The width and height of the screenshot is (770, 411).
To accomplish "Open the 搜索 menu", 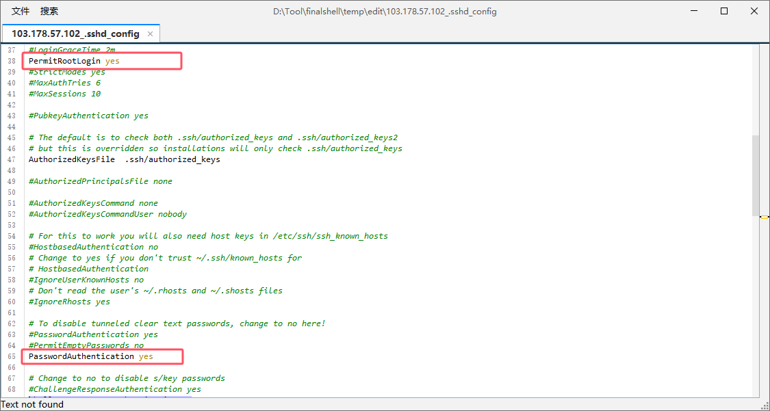I will pyautogui.click(x=49, y=12).
